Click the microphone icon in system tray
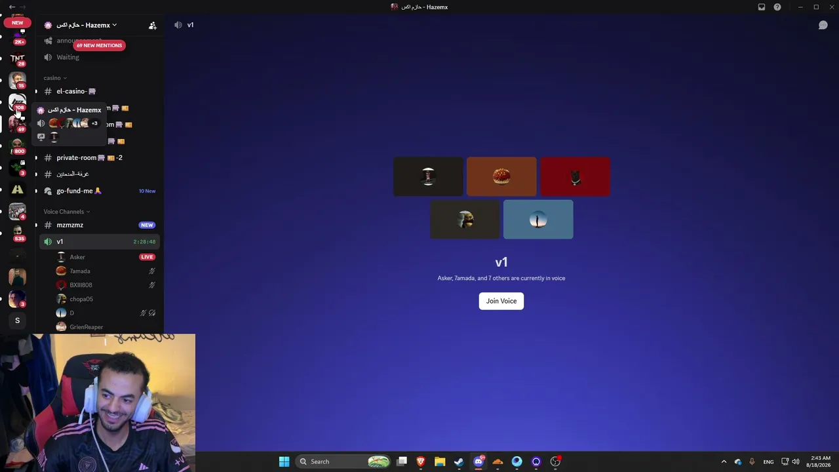Screen dimensions: 839x472 752,462
